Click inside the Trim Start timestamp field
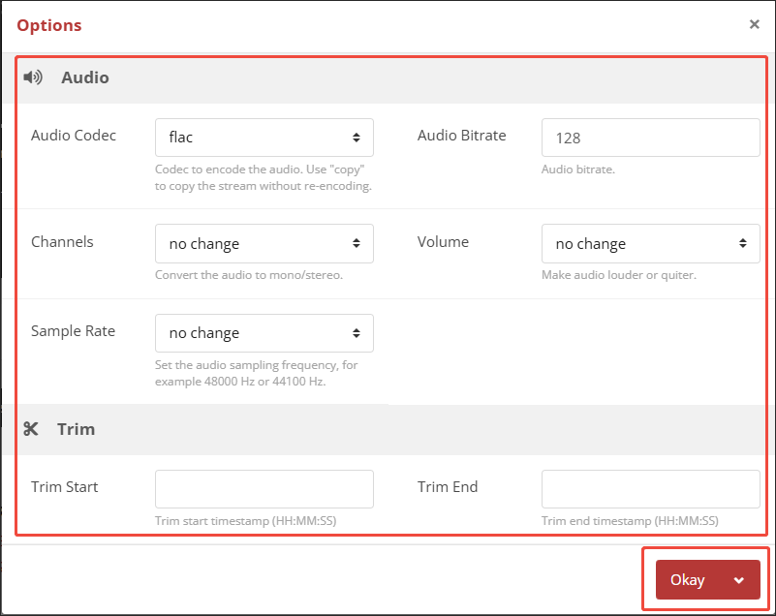 [264, 489]
